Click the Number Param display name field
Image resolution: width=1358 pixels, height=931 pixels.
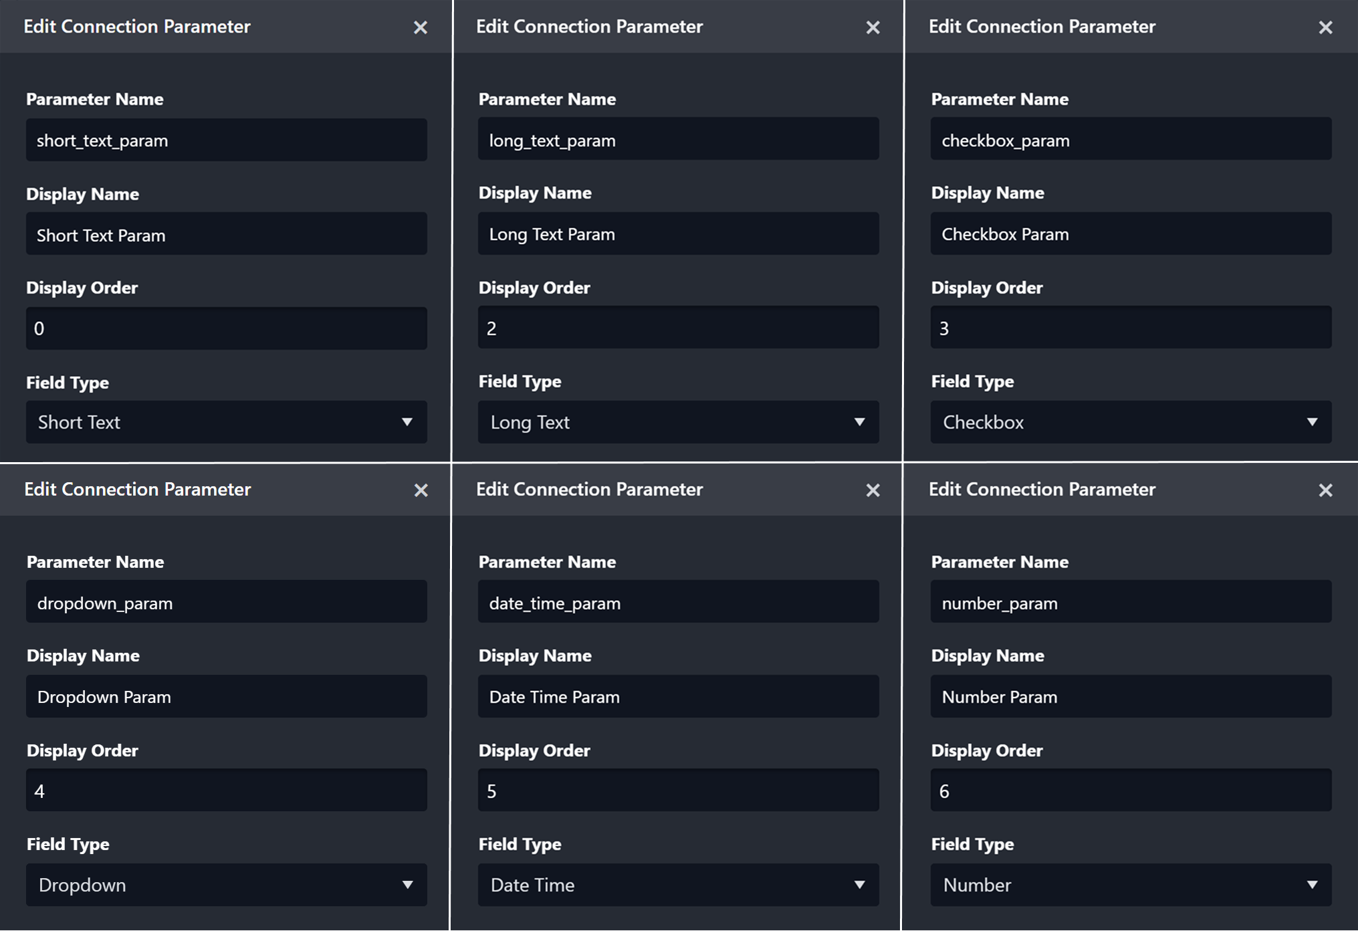coord(1131,697)
